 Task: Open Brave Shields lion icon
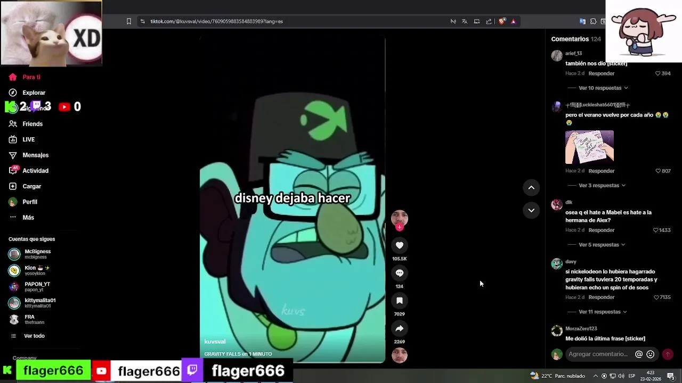[501, 21]
